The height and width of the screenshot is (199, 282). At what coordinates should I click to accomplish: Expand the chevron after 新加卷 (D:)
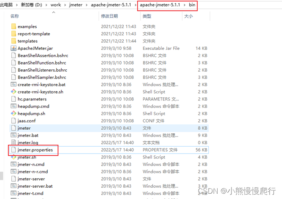pyautogui.click(x=46, y=5)
